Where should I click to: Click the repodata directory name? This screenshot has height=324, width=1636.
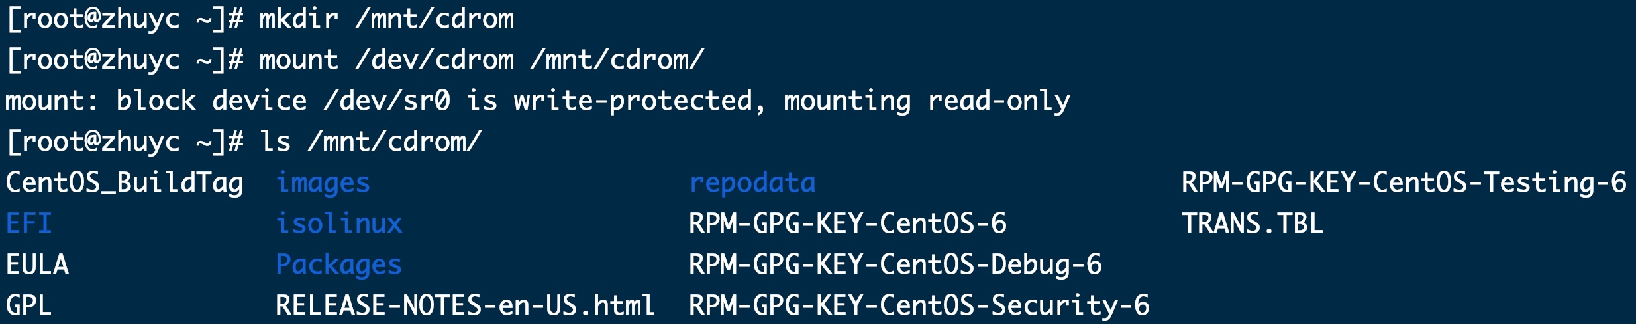pyautogui.click(x=752, y=183)
